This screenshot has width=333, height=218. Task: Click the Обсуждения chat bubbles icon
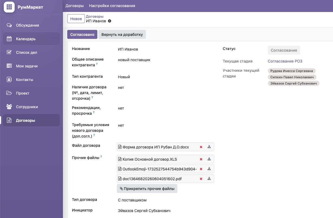pyautogui.click(x=9, y=25)
